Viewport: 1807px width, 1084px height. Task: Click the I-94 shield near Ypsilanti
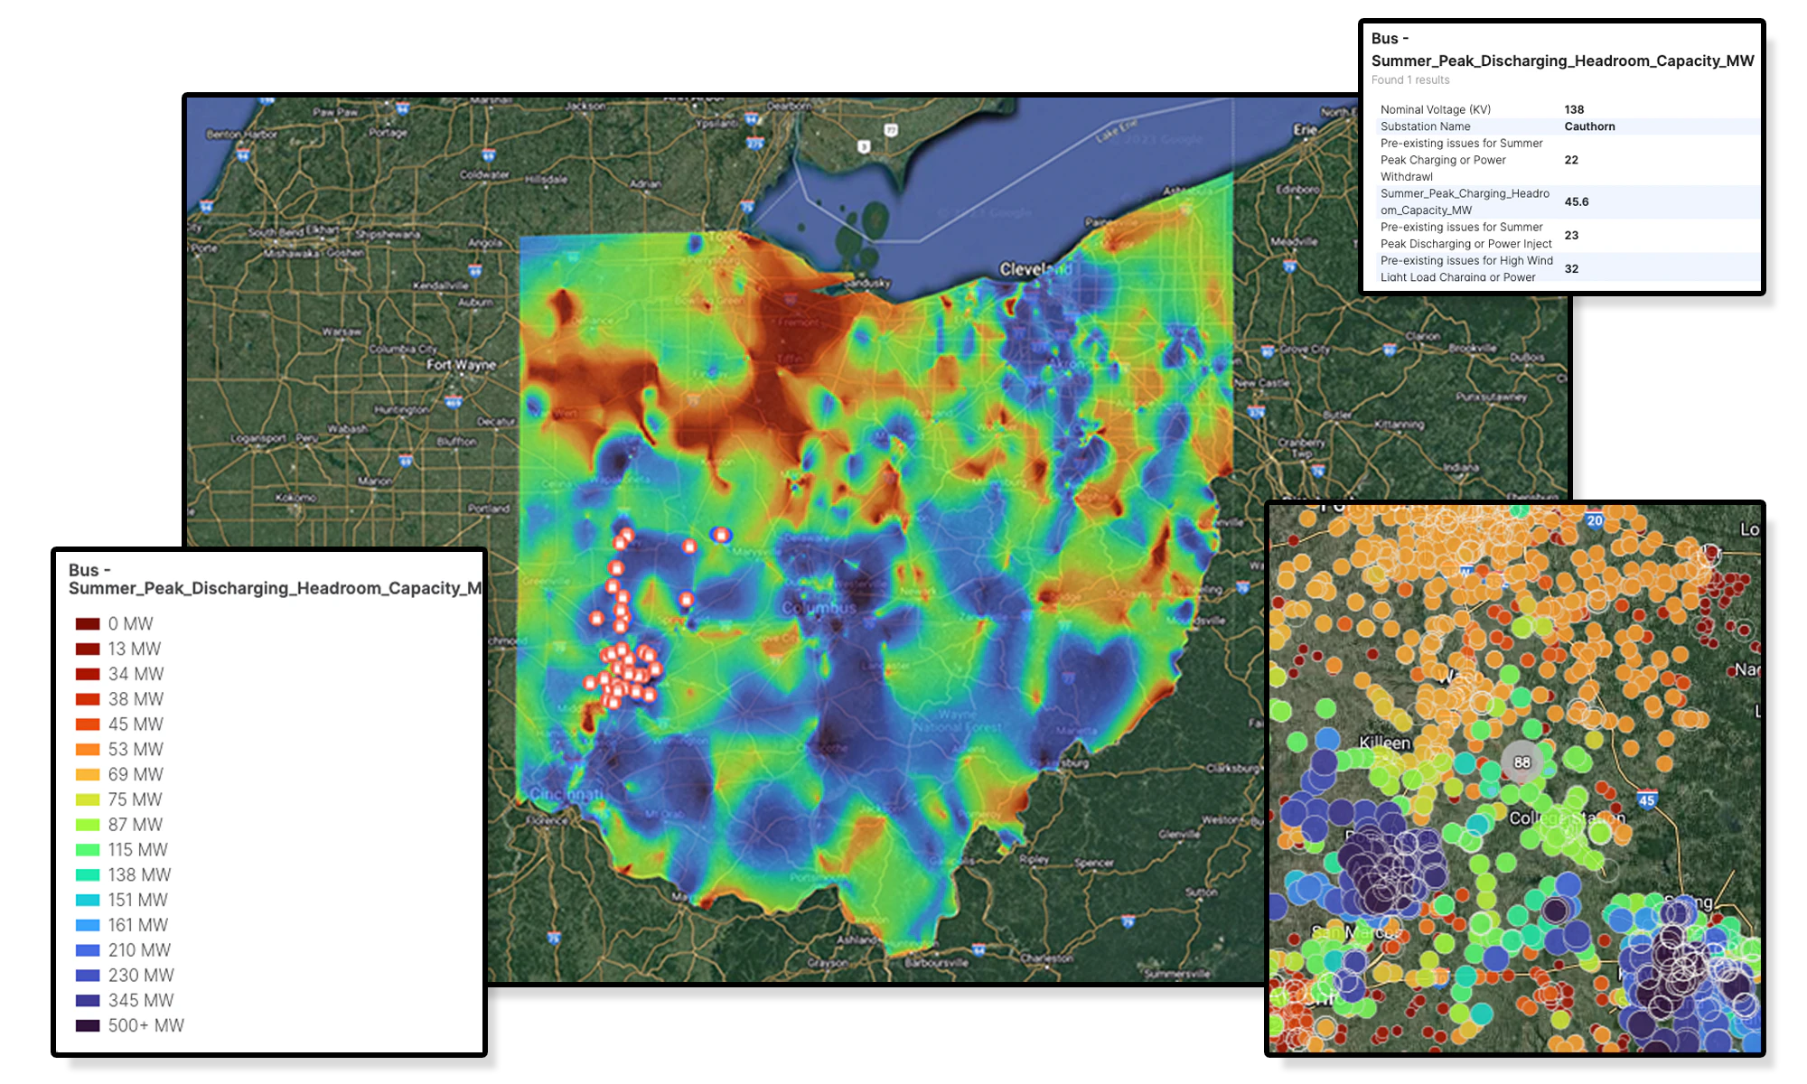(x=752, y=117)
